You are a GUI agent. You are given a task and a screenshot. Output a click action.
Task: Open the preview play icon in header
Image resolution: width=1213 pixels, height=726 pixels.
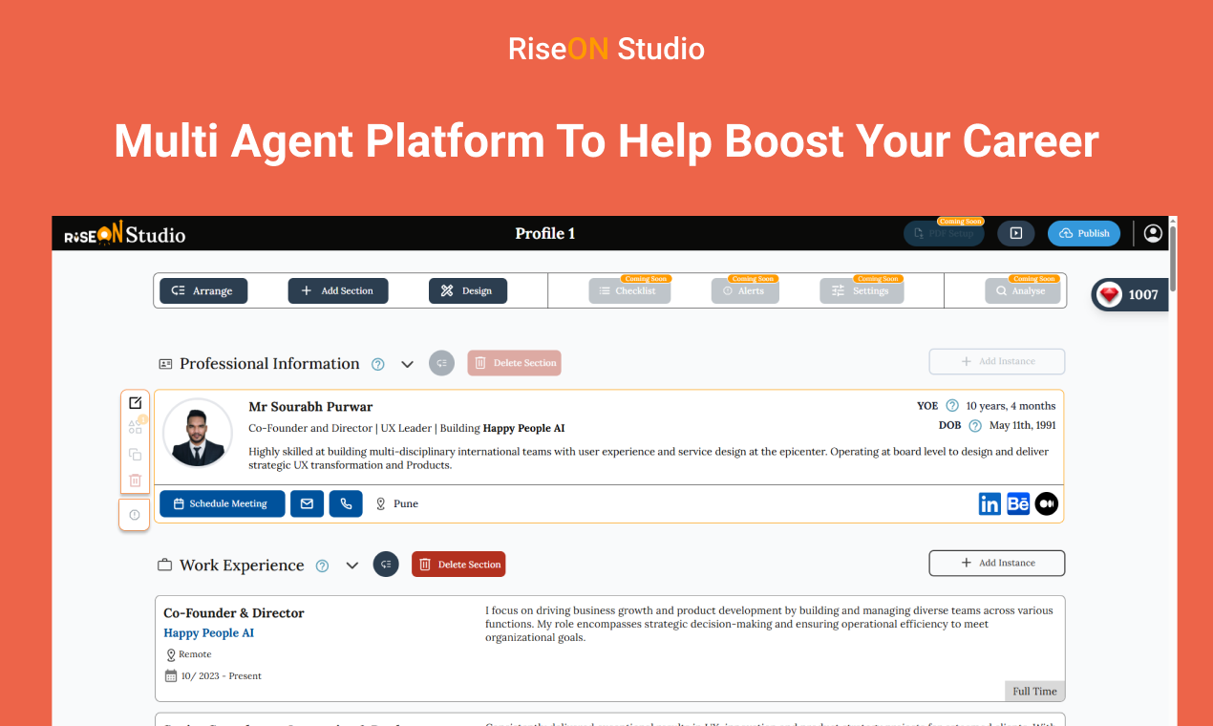[1016, 233]
